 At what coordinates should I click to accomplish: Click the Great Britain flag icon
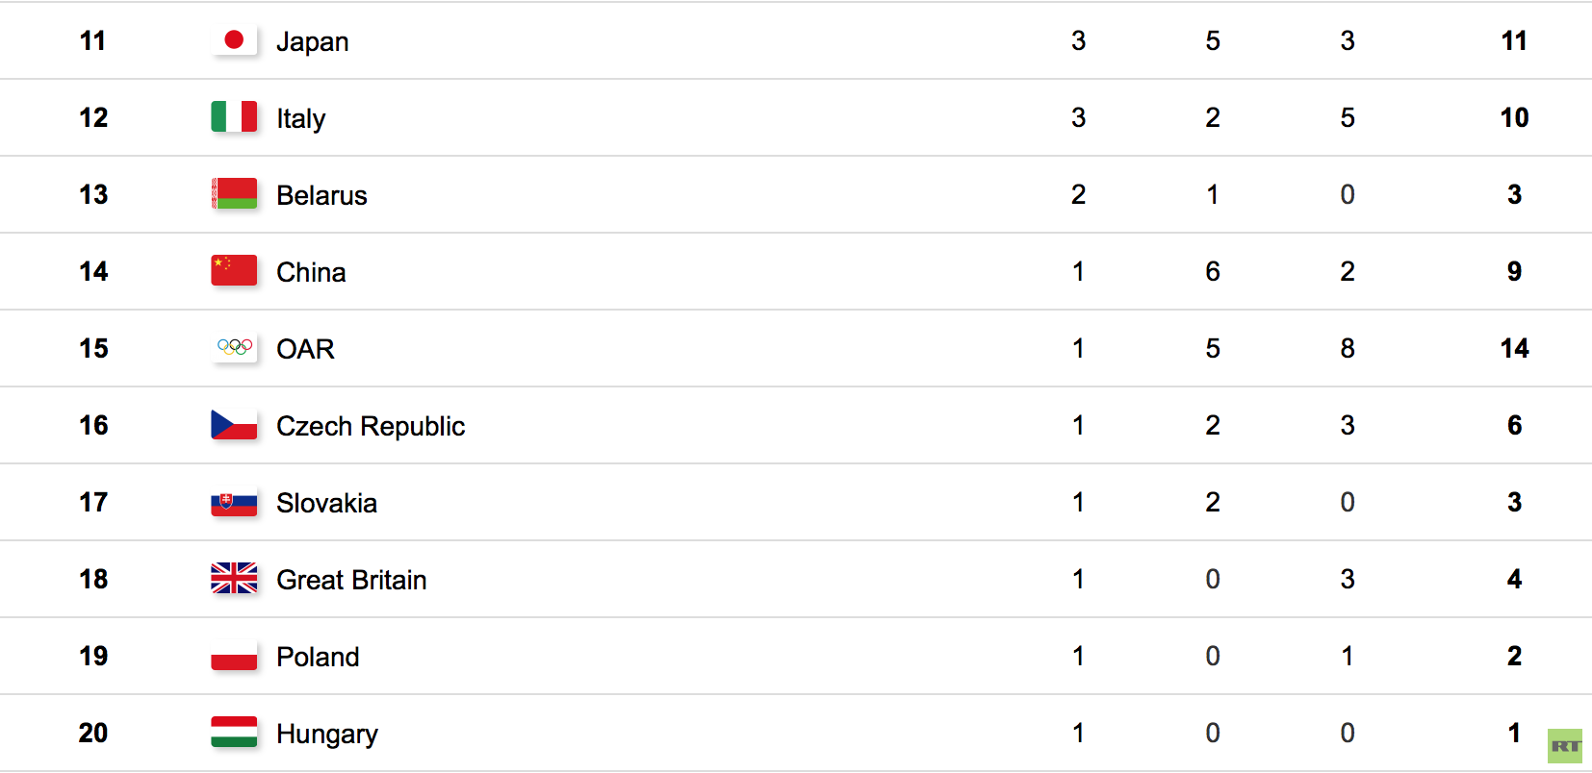point(234,578)
